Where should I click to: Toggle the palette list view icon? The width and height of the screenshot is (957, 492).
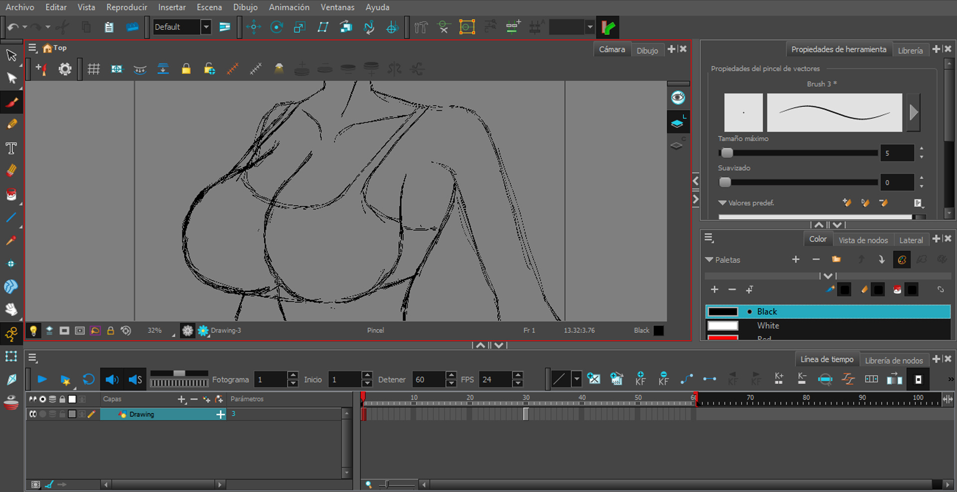902,259
